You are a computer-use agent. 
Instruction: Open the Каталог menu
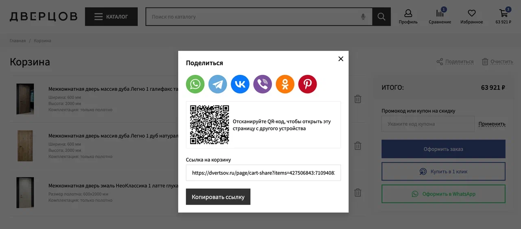pyautogui.click(x=111, y=17)
